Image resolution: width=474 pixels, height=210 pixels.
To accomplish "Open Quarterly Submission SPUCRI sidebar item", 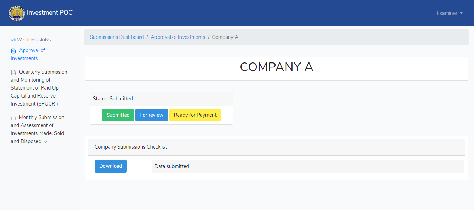I will 39,88.
